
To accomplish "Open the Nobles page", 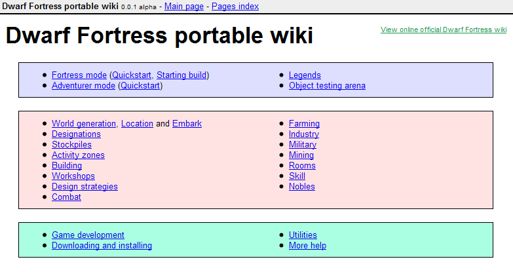I will [x=301, y=187].
